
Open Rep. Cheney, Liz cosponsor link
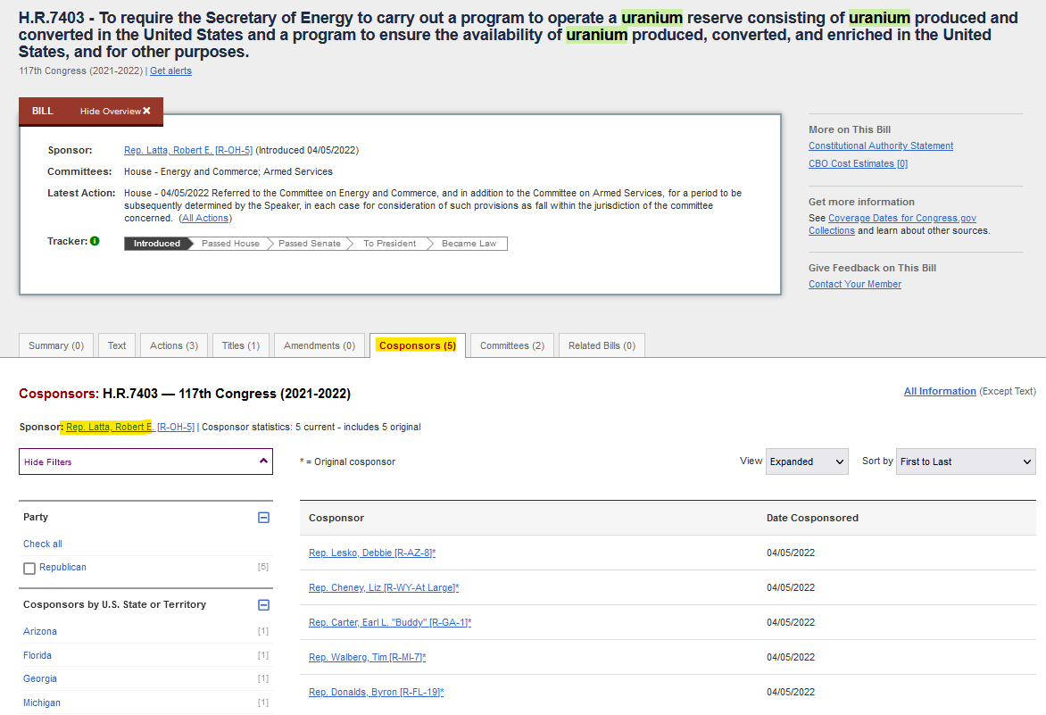tap(384, 587)
